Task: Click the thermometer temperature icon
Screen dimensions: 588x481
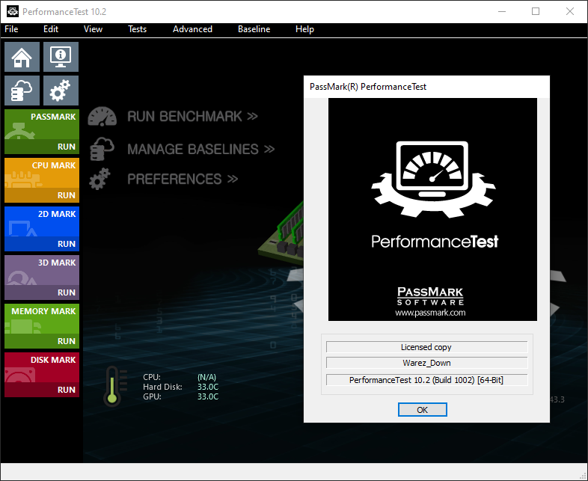Action: point(114,387)
